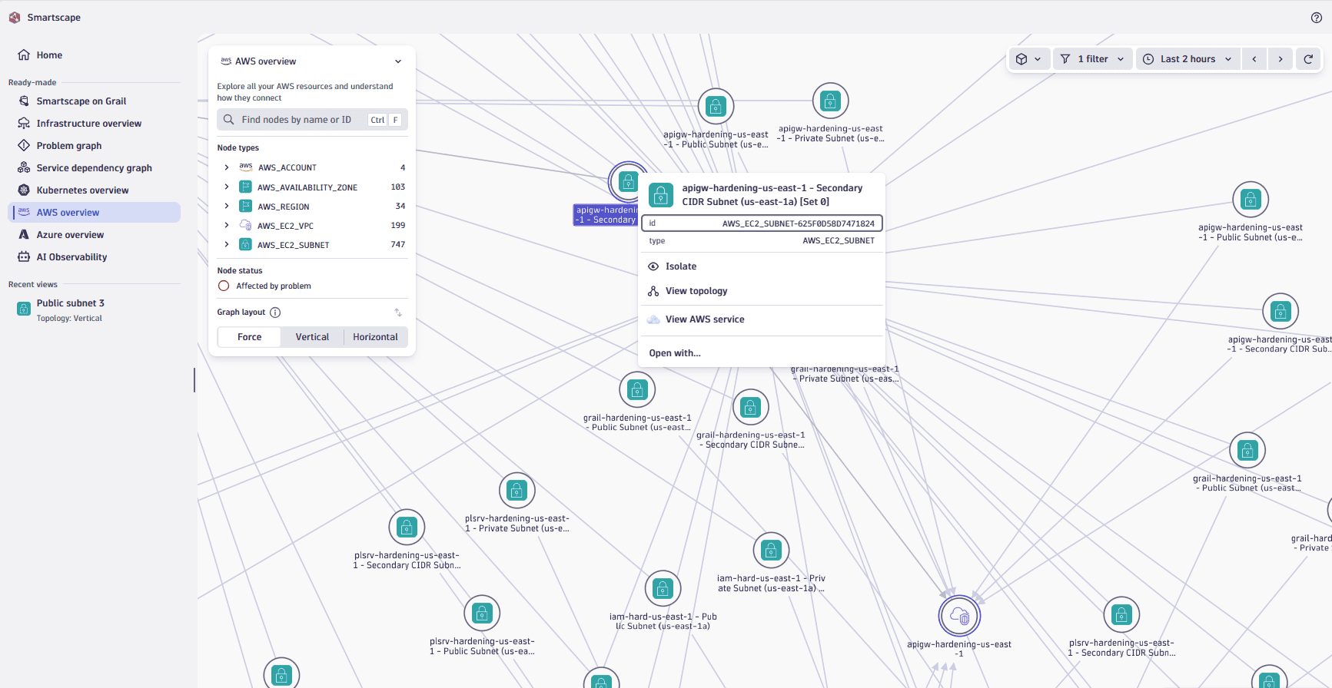
Task: Click the Smartscape on Grail icon
Action: point(24,101)
